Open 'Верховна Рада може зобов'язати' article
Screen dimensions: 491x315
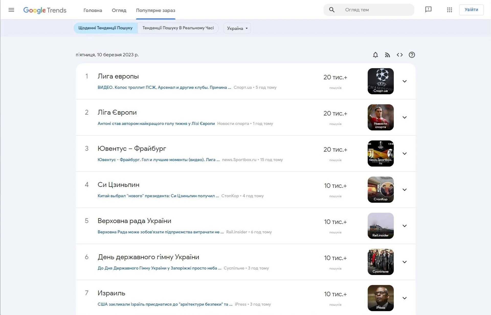161,232
